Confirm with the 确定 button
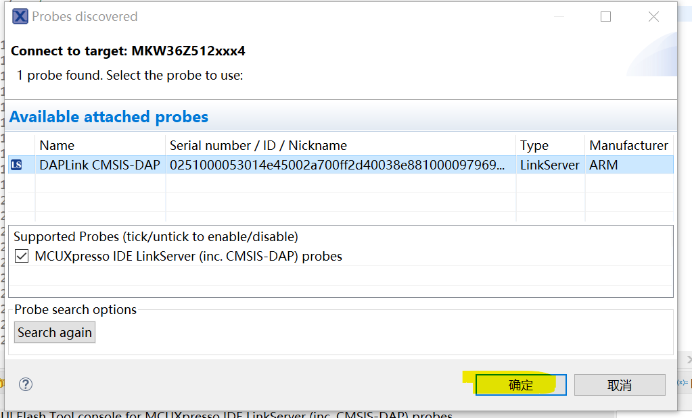The width and height of the screenshot is (692, 418). click(521, 385)
